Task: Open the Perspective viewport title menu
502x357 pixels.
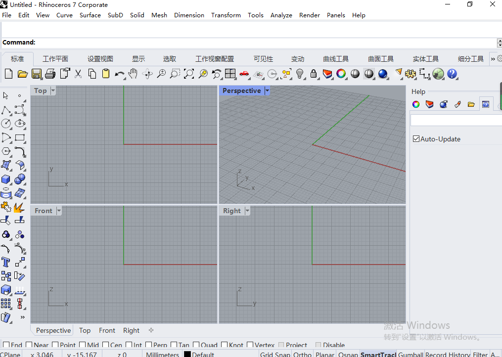Action: [267, 90]
